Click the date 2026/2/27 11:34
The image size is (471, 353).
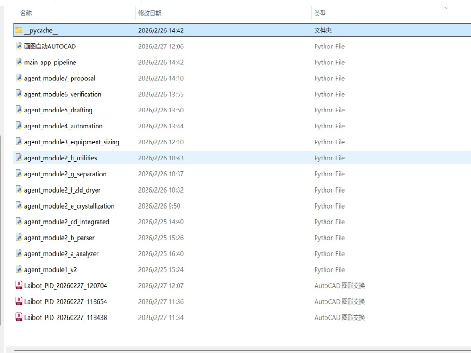(x=161, y=317)
